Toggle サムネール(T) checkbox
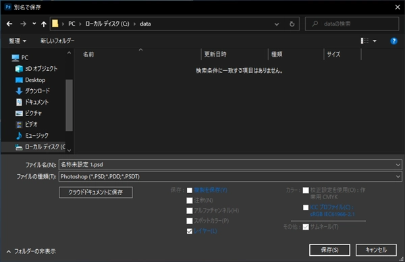 click(x=306, y=227)
